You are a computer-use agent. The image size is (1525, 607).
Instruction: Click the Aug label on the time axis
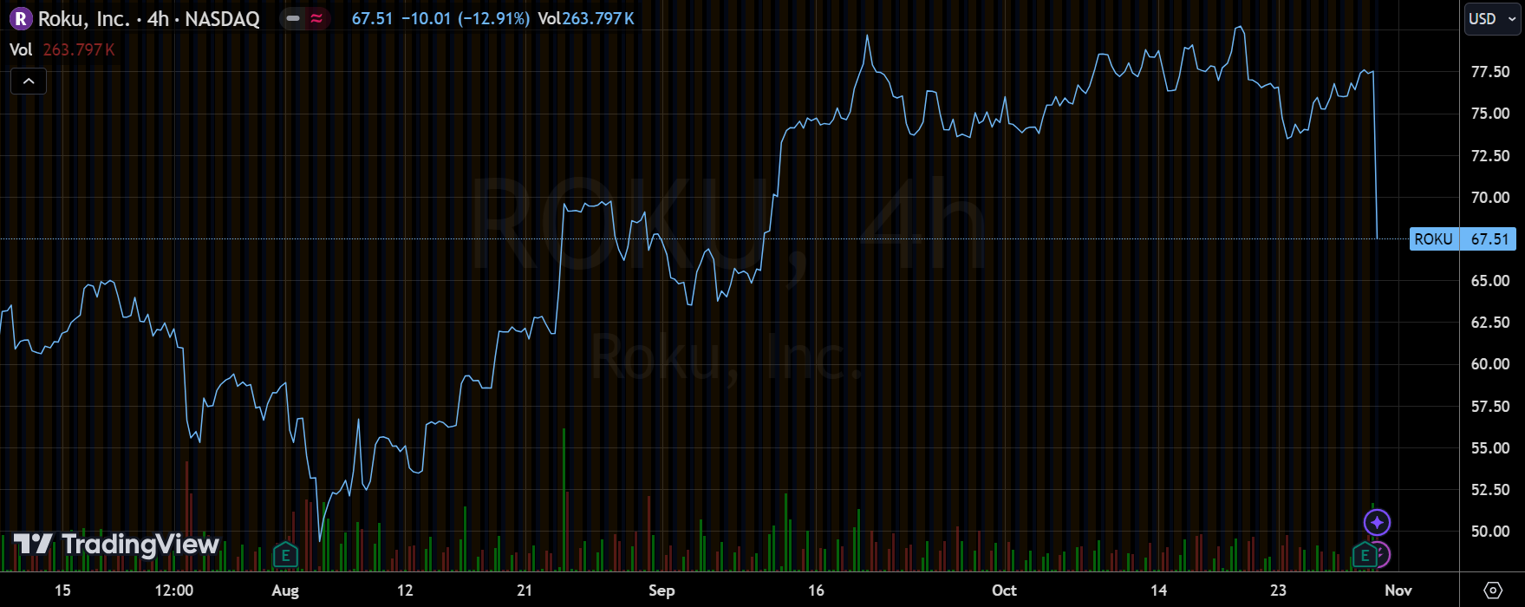(x=285, y=591)
